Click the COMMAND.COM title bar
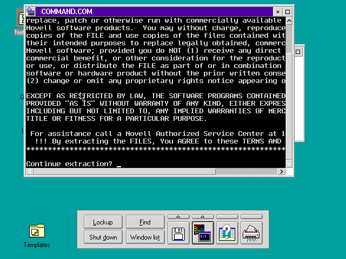346x259 pixels. click(154, 11)
